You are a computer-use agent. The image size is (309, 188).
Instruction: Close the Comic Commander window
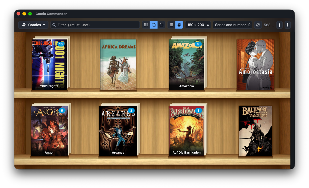pyautogui.click(x=18, y=14)
